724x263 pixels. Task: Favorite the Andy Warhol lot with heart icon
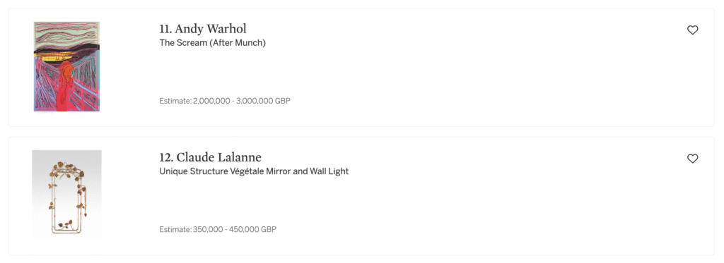(x=692, y=30)
